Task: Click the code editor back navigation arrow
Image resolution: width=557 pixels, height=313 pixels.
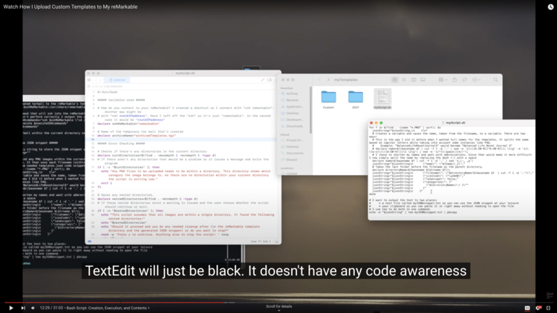Action: pyautogui.click(x=96, y=80)
